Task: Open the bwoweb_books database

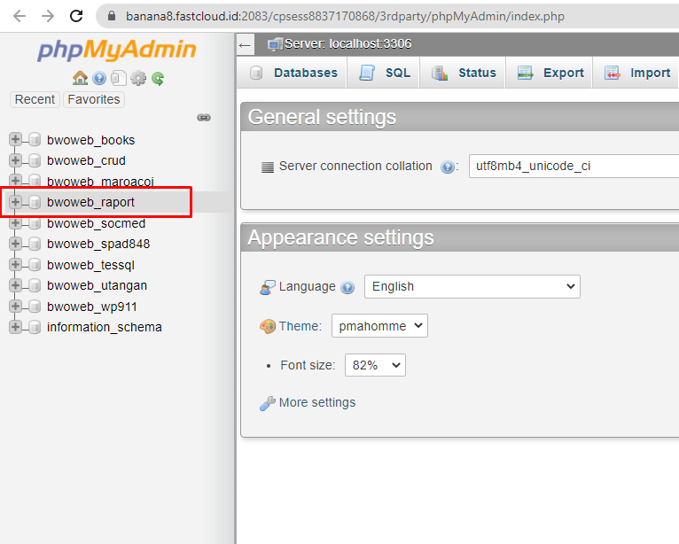Action: 91,140
